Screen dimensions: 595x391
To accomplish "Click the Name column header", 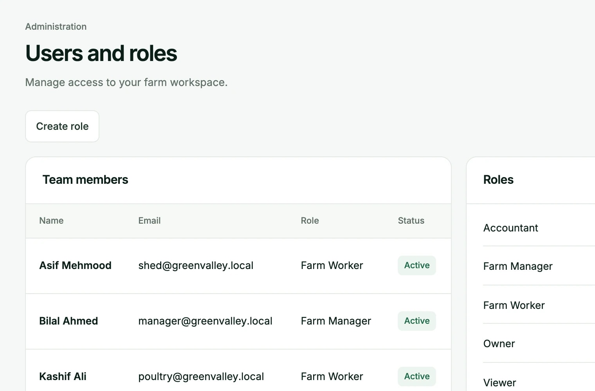I will point(51,221).
